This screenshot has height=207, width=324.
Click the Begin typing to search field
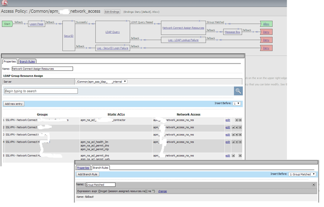pos(41,91)
